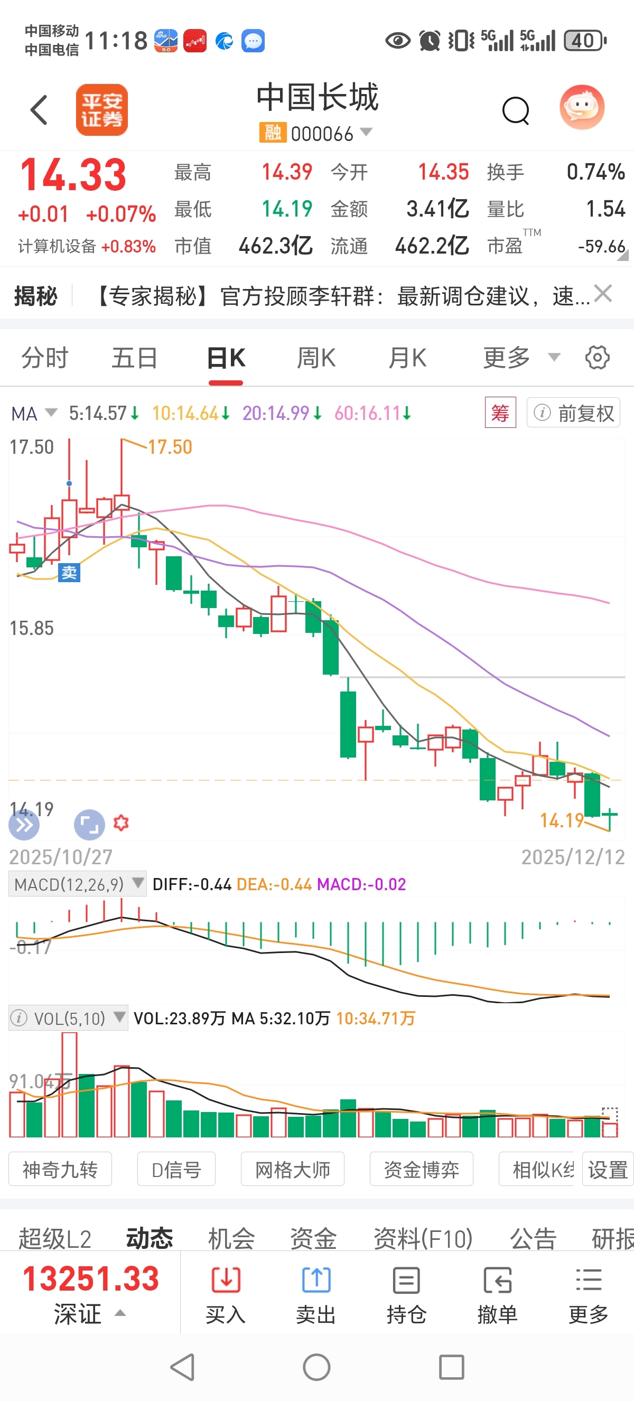Open the Ping An Securities logo
The width and height of the screenshot is (634, 1401).
tap(101, 110)
